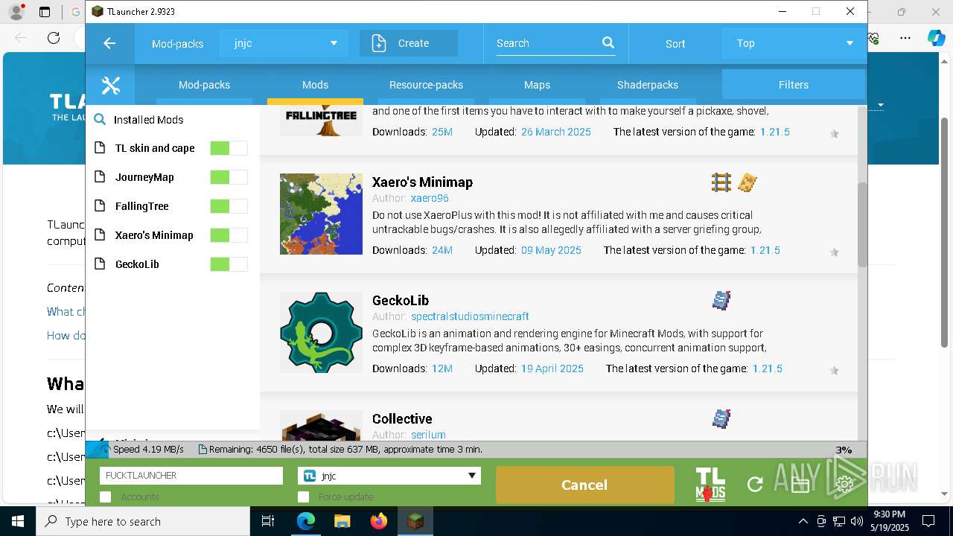The width and height of the screenshot is (953, 536).
Task: Open the wrench tools icon
Action: click(110, 86)
